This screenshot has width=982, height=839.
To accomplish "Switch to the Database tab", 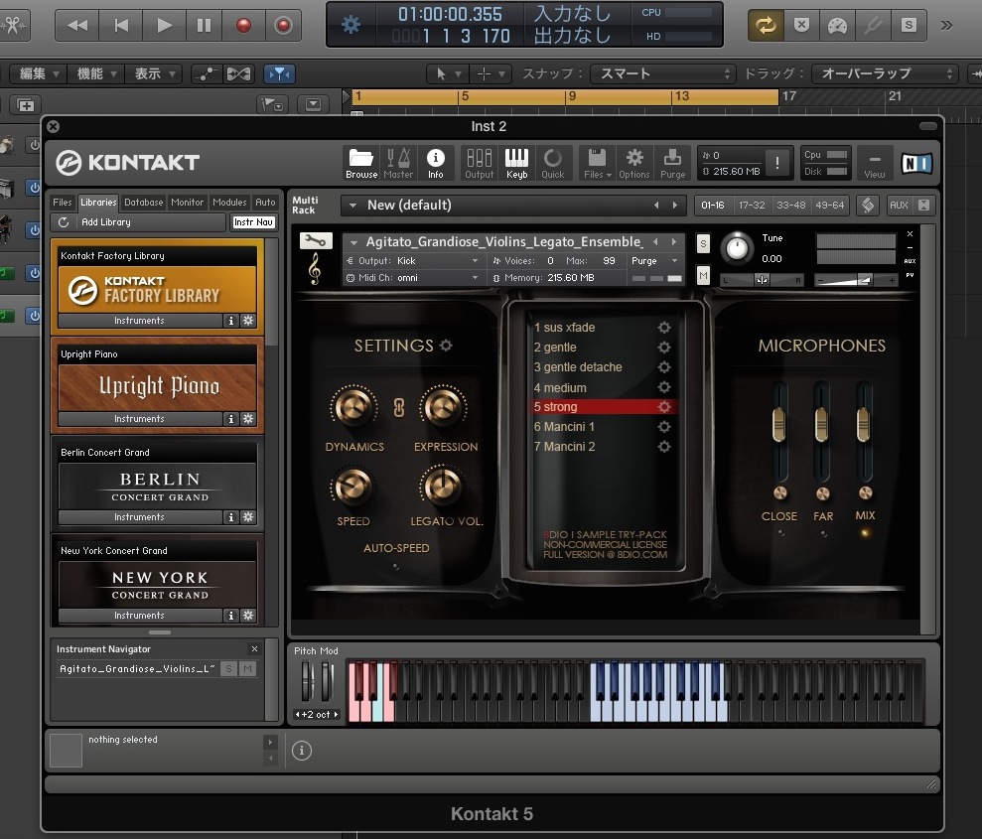I will pyautogui.click(x=143, y=203).
